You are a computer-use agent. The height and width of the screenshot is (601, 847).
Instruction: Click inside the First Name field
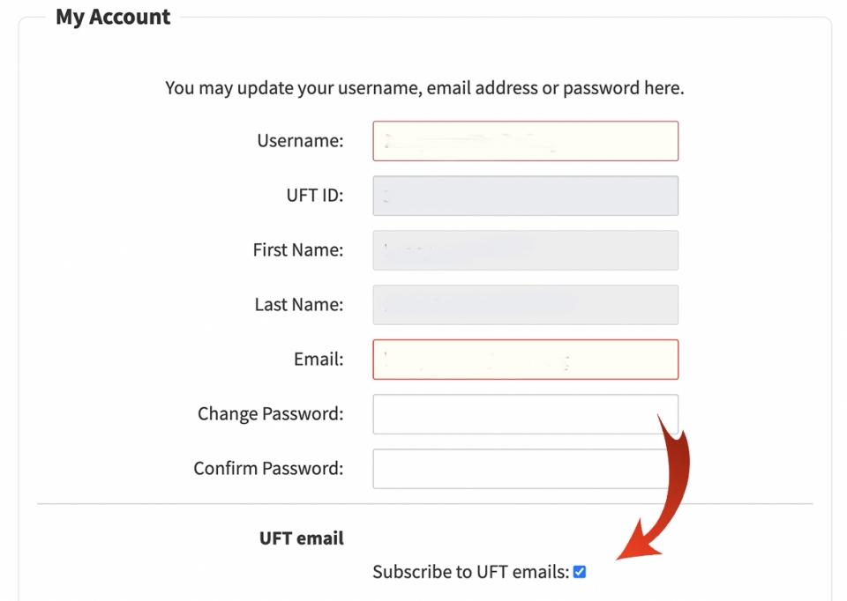coord(525,250)
